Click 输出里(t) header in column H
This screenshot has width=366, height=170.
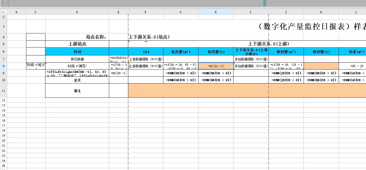coord(216,51)
